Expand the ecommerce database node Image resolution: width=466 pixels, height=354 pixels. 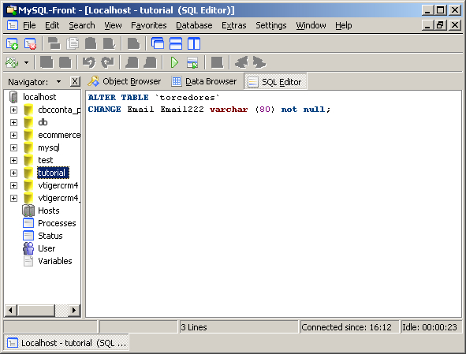[x=13, y=136]
